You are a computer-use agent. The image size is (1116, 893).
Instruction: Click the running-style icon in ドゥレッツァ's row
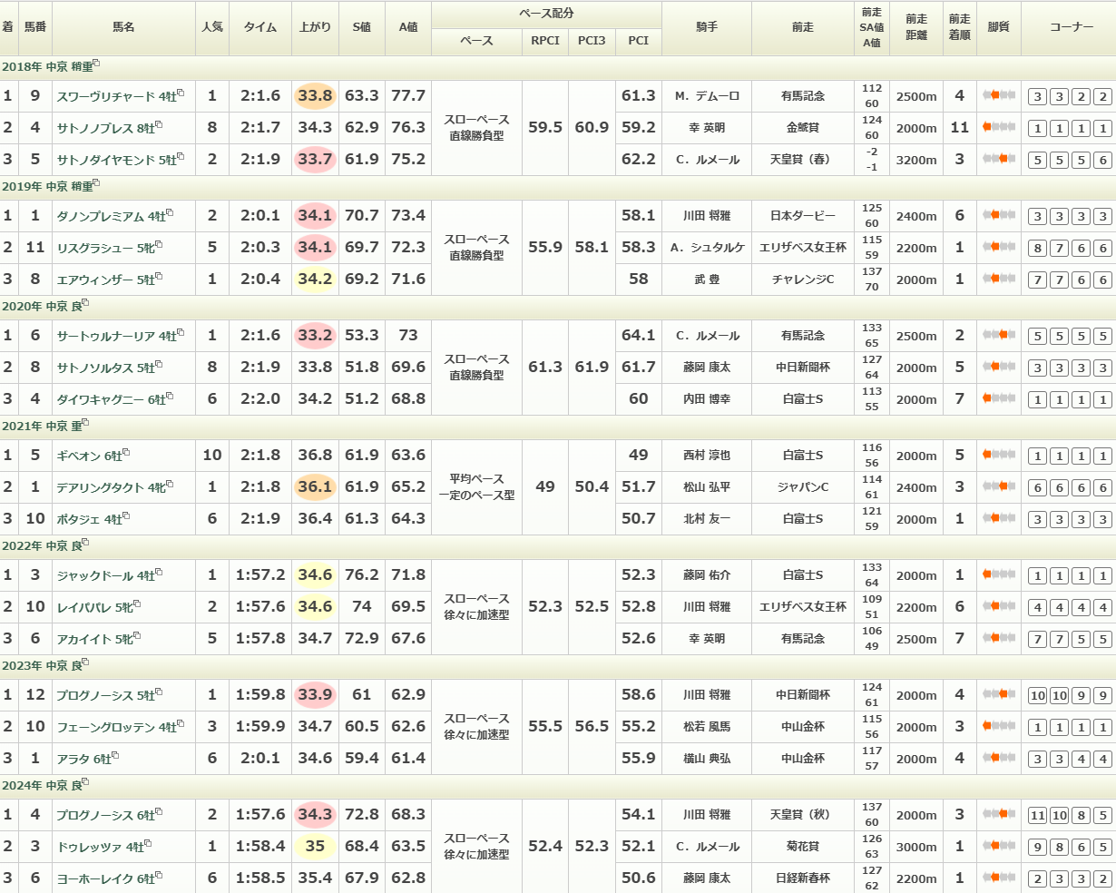(x=998, y=846)
